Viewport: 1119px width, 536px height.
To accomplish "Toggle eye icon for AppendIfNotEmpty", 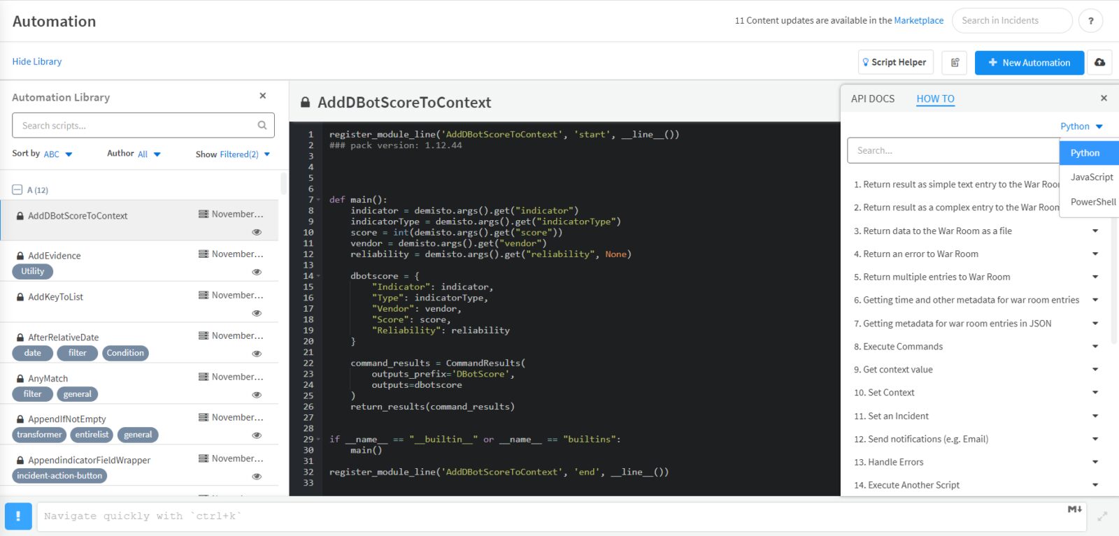I will tap(257, 435).
